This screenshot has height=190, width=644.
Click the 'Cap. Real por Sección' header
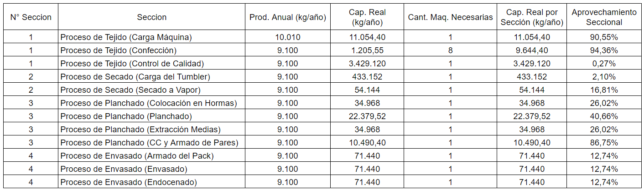(x=531, y=17)
